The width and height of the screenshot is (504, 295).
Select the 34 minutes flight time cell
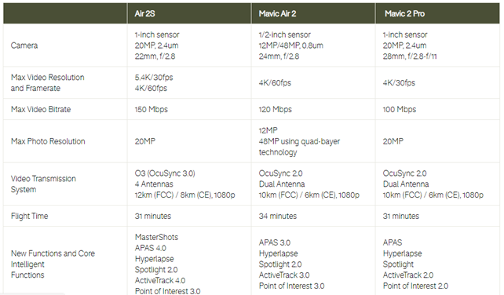[x=278, y=216]
